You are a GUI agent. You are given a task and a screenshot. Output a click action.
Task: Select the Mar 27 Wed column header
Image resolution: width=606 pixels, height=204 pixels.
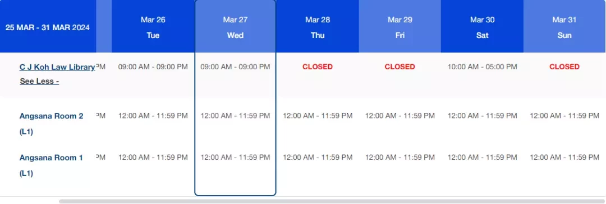click(x=235, y=26)
